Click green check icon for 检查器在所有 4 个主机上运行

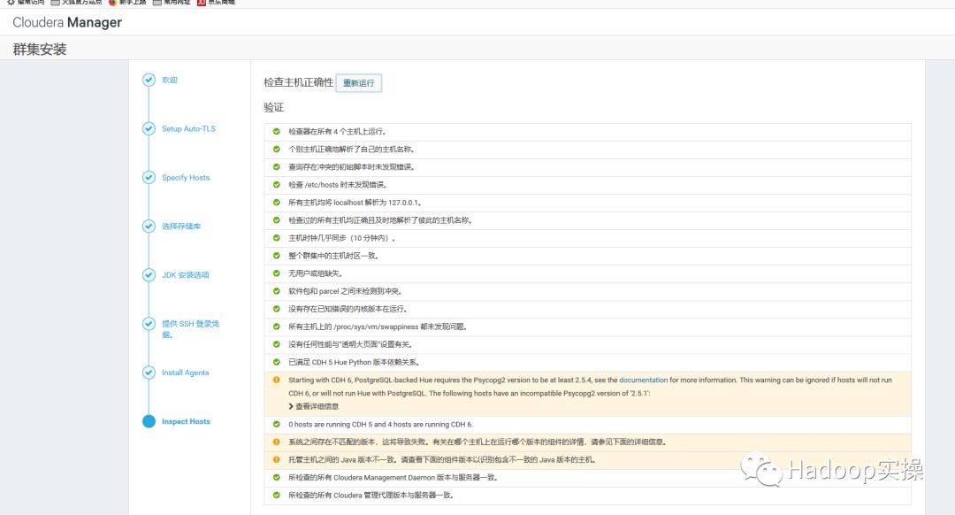pos(277,131)
